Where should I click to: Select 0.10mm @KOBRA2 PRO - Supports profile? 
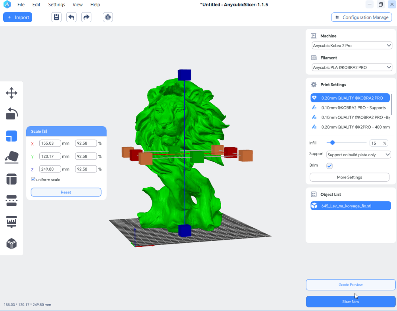pos(350,108)
